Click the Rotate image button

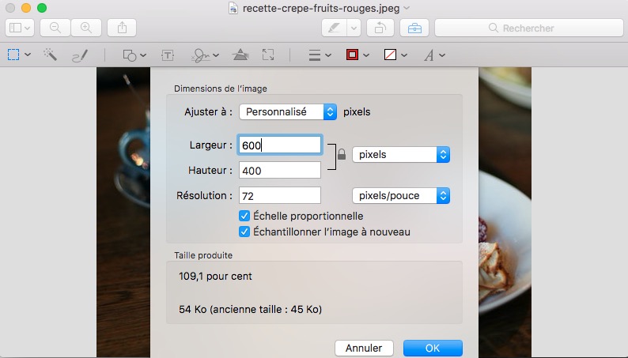(x=380, y=28)
